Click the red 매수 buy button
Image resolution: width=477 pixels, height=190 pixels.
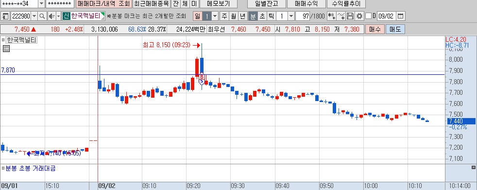coord(375,29)
